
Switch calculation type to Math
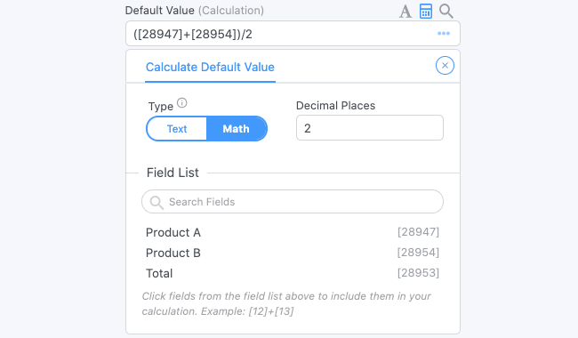[237, 129]
